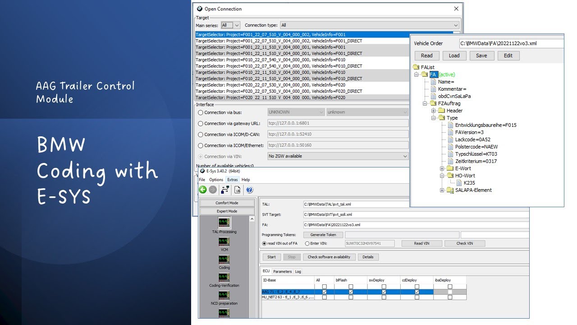Click the green back arrow in E-Sys toolbar
Image resolution: width=577 pixels, height=325 pixels.
coord(203,190)
